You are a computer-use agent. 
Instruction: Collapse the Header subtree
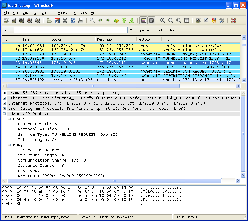pos(9,119)
